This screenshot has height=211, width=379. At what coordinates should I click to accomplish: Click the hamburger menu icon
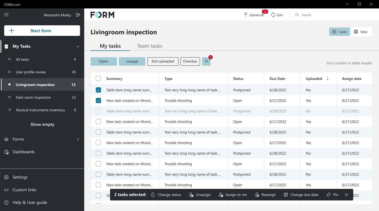click(x=6, y=15)
